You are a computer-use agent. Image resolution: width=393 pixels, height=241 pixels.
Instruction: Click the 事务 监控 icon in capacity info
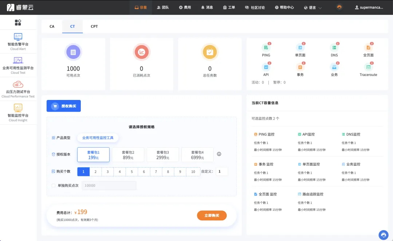pos(256,164)
